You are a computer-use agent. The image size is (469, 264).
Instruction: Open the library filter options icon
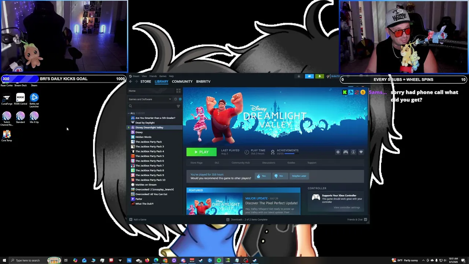[178, 106]
